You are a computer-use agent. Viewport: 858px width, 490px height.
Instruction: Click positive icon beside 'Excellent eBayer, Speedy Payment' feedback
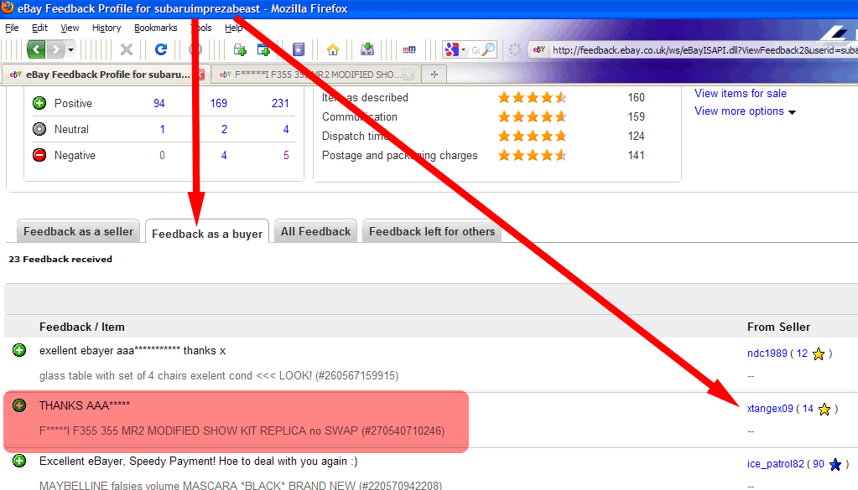[x=19, y=461]
